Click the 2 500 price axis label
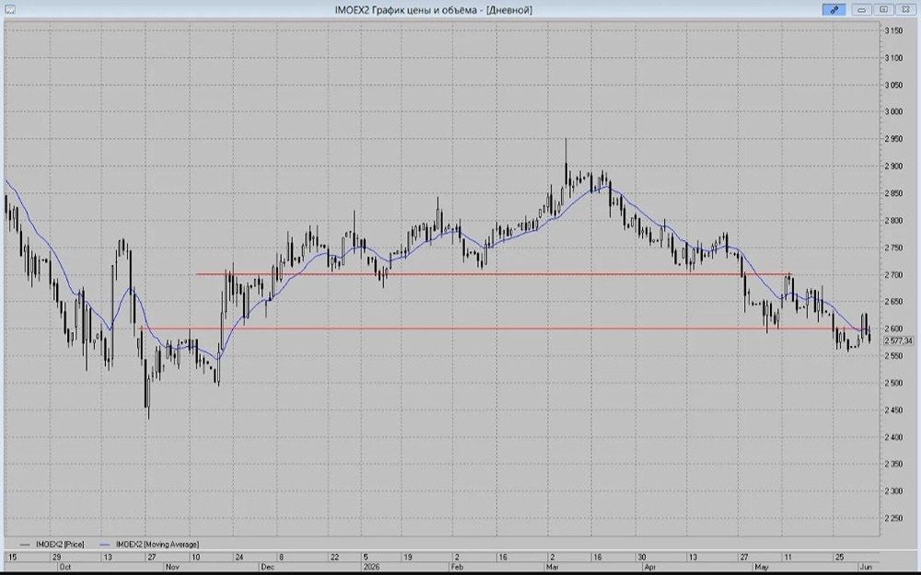The height and width of the screenshot is (575, 921). coord(893,383)
